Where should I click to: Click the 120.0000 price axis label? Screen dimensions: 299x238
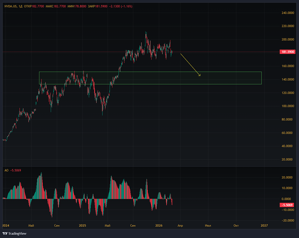point(288,93)
